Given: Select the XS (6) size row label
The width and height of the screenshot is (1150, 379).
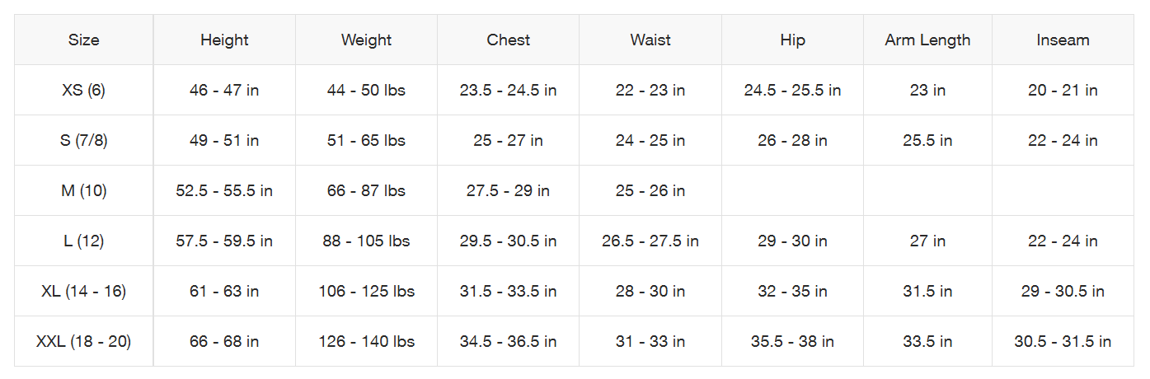Looking at the screenshot, I should 84,90.
